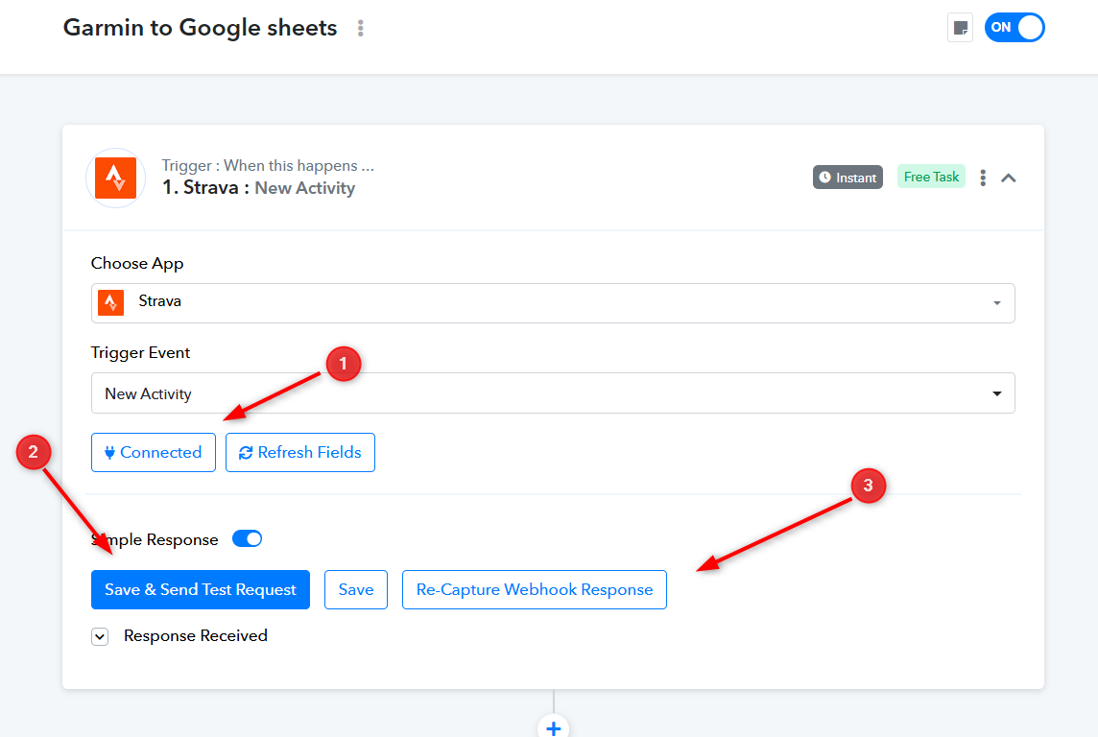Open the Strava step three-dot menu
This screenshot has width=1098, height=737.
point(983,178)
